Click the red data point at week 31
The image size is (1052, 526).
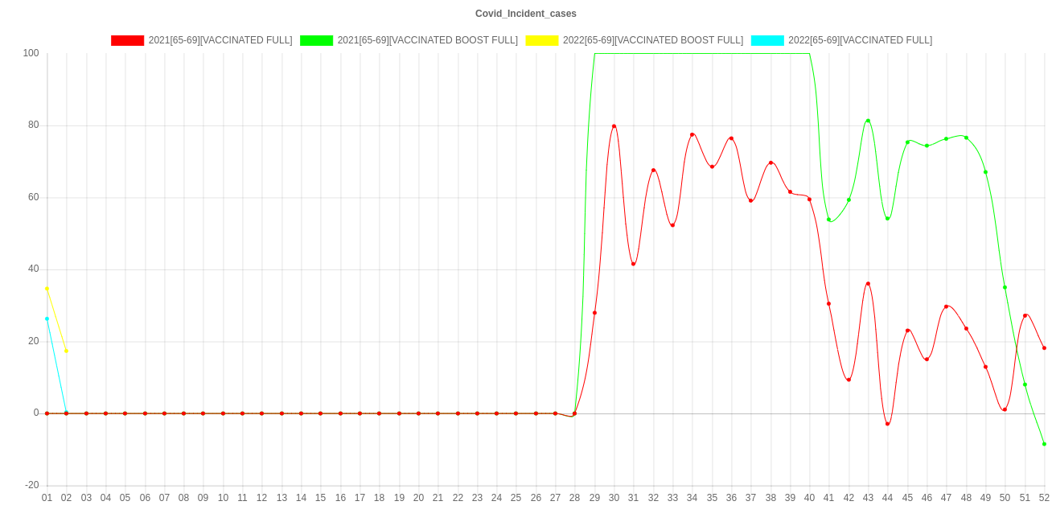(x=633, y=264)
